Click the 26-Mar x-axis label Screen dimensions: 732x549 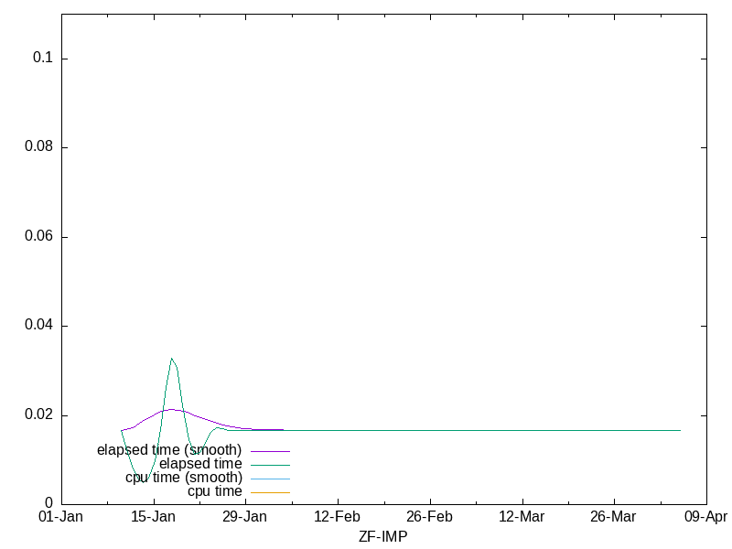(613, 517)
